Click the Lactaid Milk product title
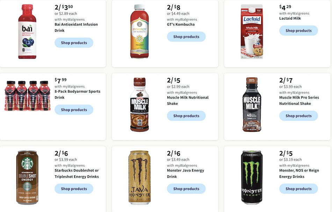This screenshot has height=212, width=332. [290, 18]
